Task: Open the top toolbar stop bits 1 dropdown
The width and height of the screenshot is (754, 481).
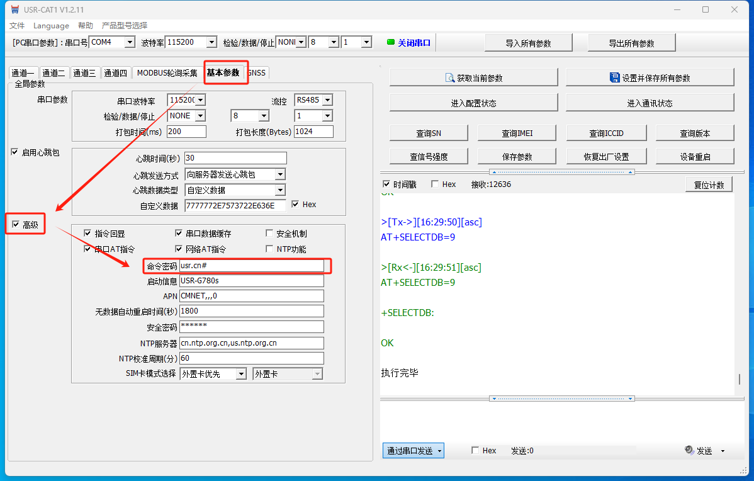Action: point(366,42)
